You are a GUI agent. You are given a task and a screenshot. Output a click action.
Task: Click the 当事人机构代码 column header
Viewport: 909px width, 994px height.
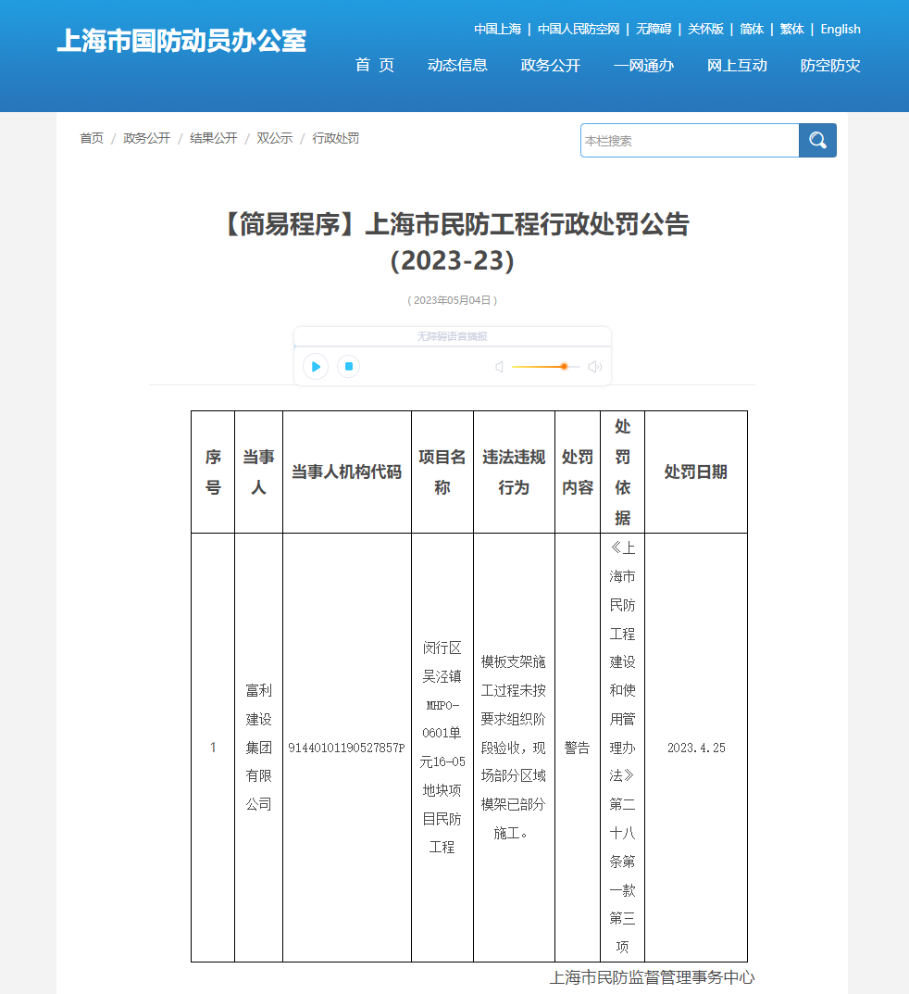point(346,472)
